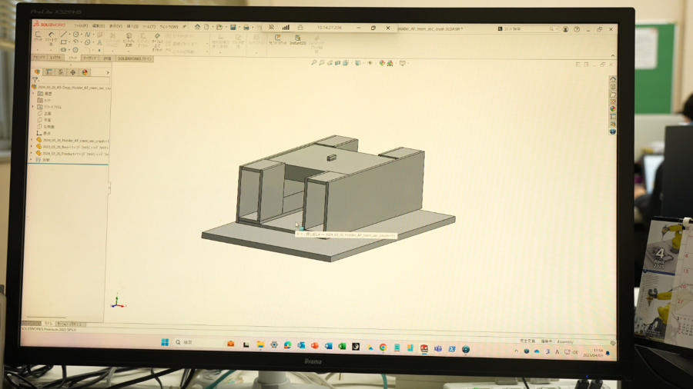Open the DisplayManager panel tab
This screenshot has width=693, height=389.
tap(85, 72)
